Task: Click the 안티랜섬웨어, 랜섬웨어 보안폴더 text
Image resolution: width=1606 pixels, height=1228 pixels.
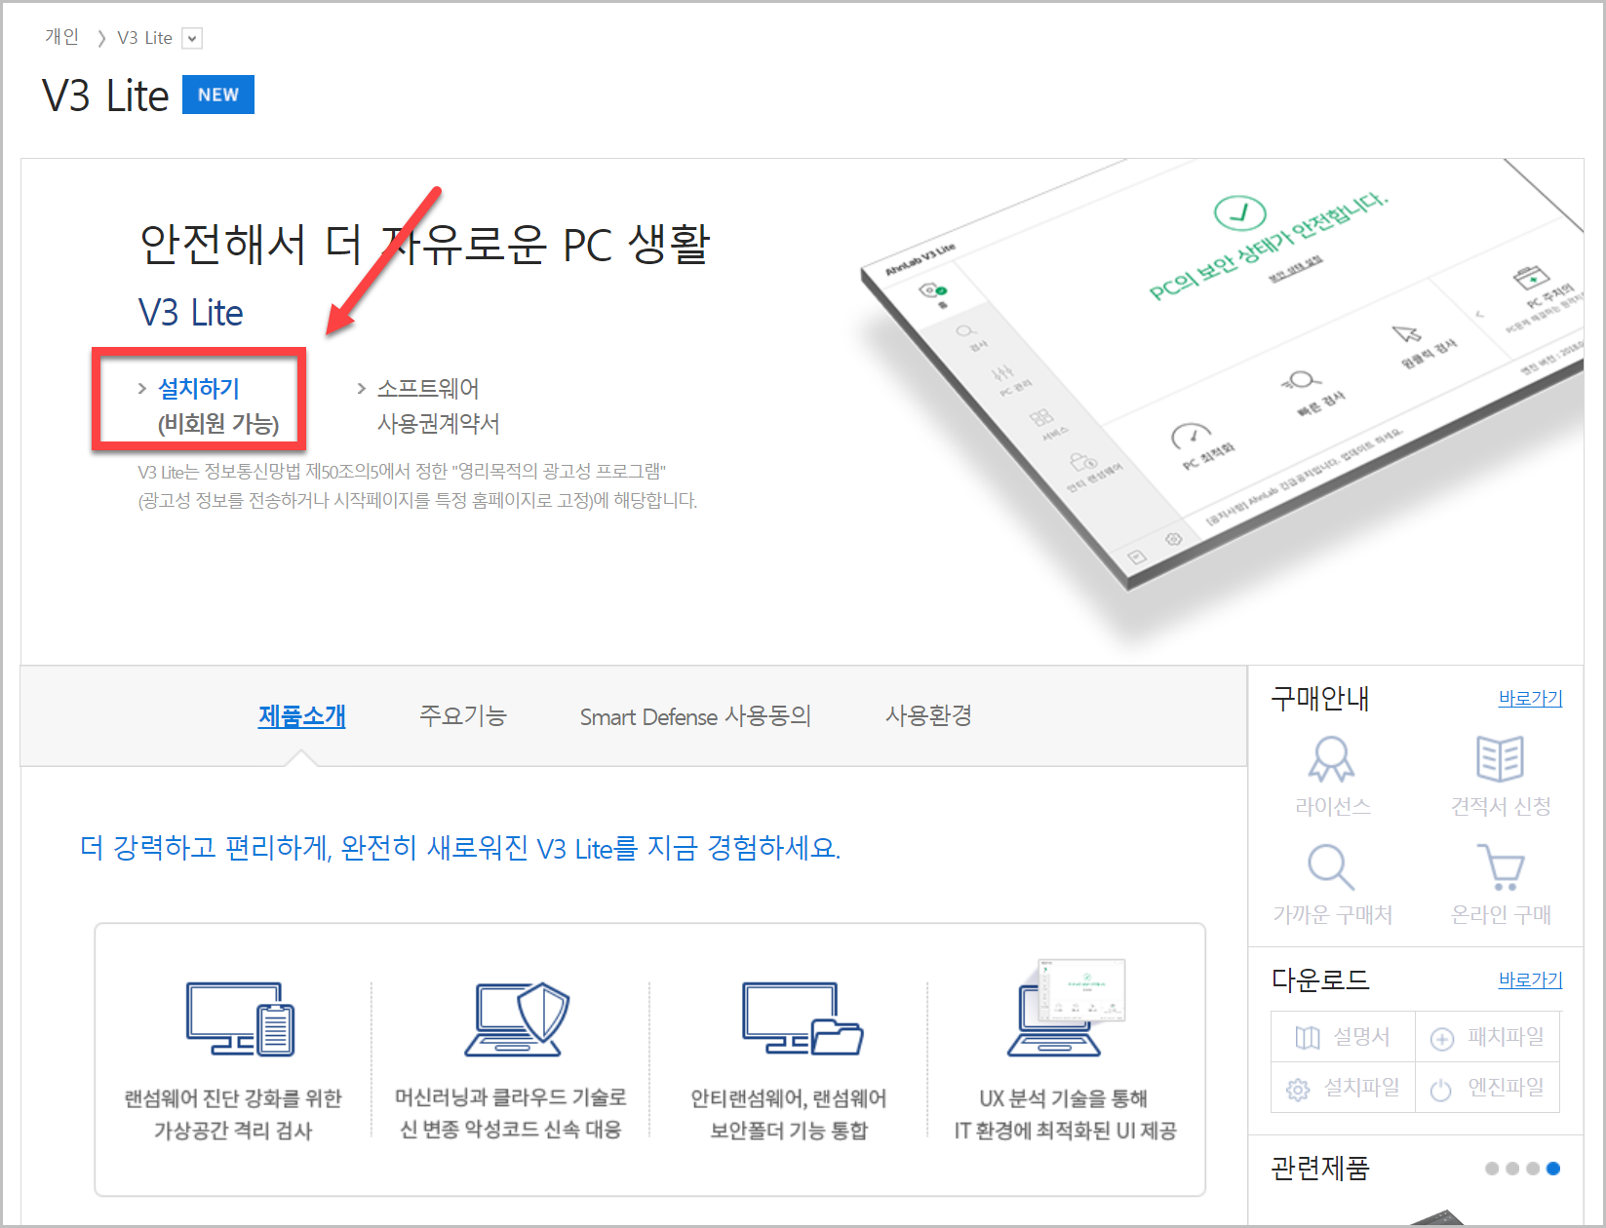Action: click(789, 1114)
